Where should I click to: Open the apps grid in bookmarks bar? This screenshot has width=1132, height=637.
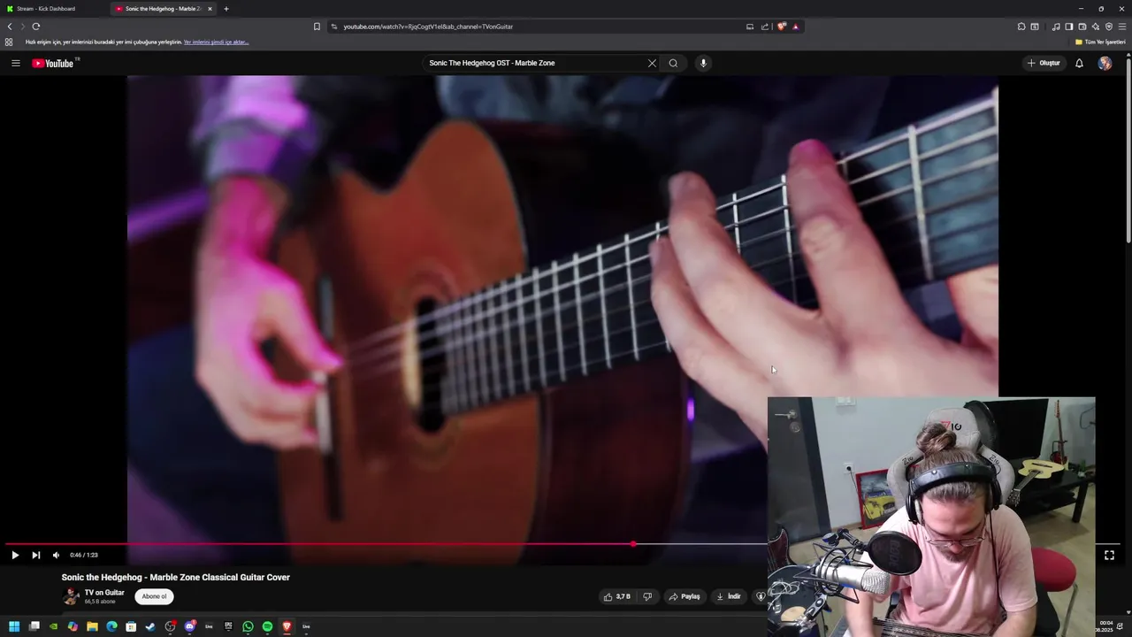click(x=9, y=42)
